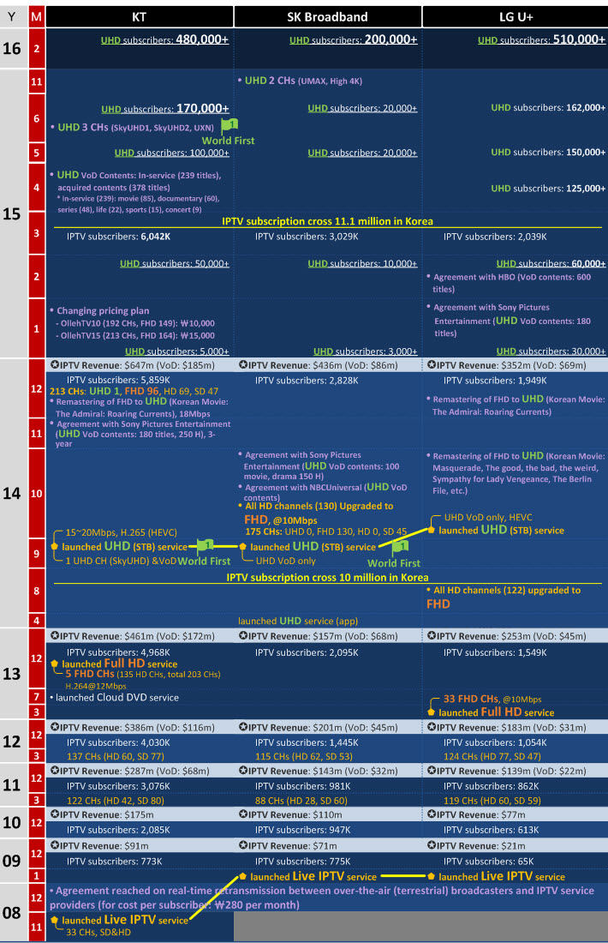Click 'IPTV subscription cross 10 million in Korea'
608x943 pixels.
tap(327, 577)
